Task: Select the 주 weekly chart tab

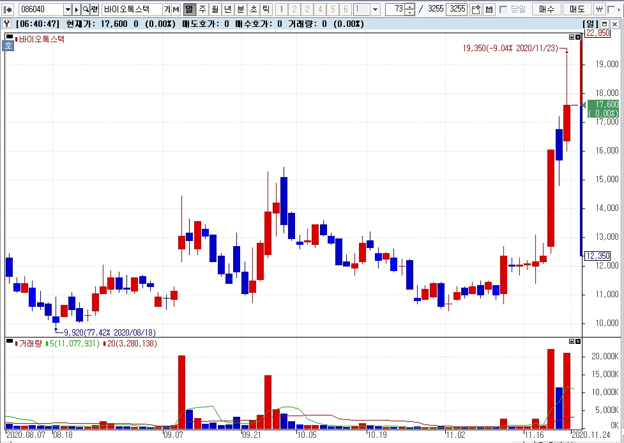Action: tap(202, 10)
